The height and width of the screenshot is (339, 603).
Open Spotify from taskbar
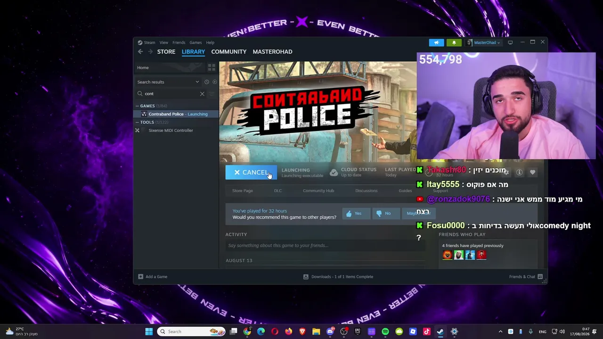click(x=385, y=331)
